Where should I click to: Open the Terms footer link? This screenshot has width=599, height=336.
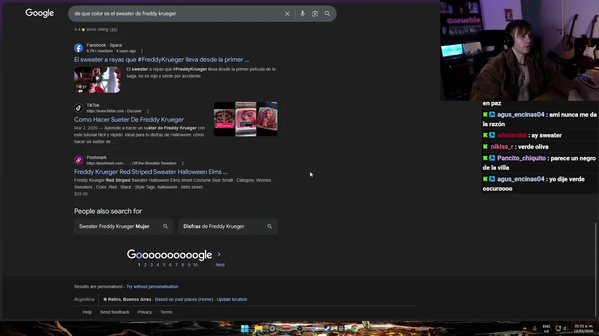point(166,312)
